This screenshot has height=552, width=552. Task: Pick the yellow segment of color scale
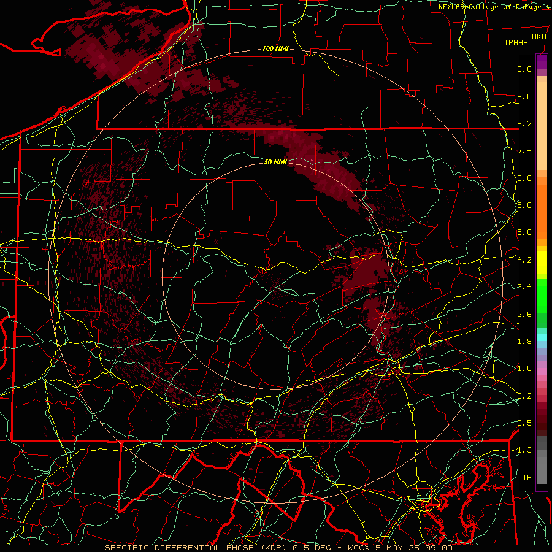tap(542, 263)
